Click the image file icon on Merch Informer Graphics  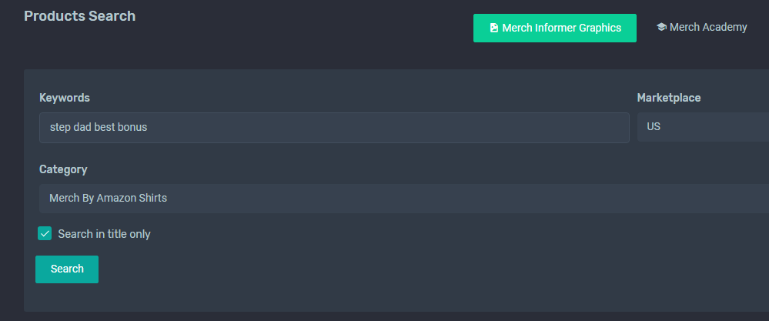494,28
